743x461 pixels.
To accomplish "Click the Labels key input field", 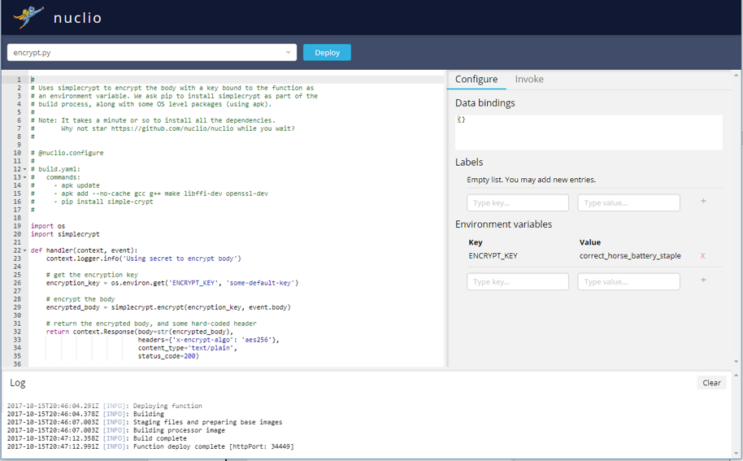I will point(518,202).
